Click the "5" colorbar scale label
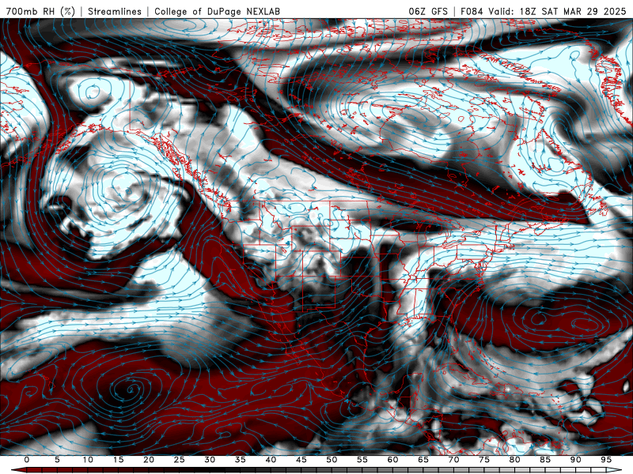 pyautogui.click(x=57, y=460)
